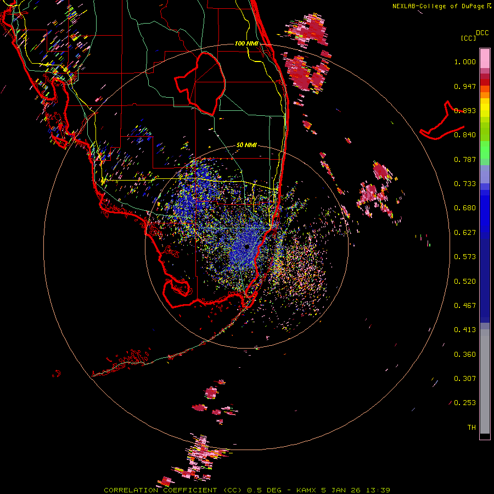Click the TH threshold label on the scale
This screenshot has height=494, width=494.
[x=471, y=428]
